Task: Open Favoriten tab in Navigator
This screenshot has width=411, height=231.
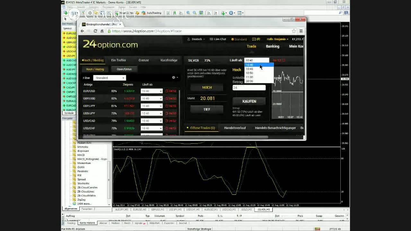Action: (87, 209)
